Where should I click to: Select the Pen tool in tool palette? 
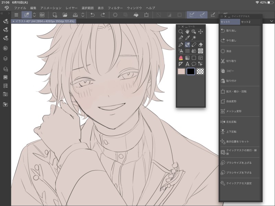click(x=181, y=45)
